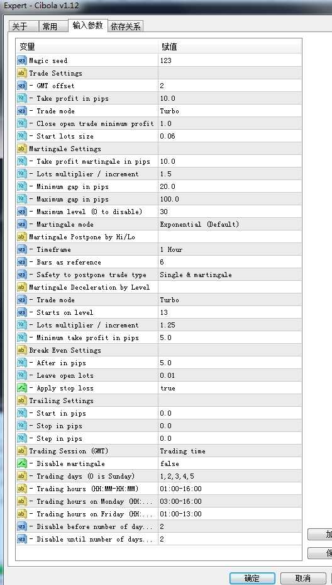Viewport: 332px width, 585px height.
Task: Open the first Trade mode Turbo value
Action: [x=230, y=111]
